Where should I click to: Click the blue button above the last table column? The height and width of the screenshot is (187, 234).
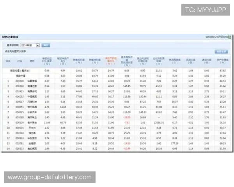coord(221,51)
